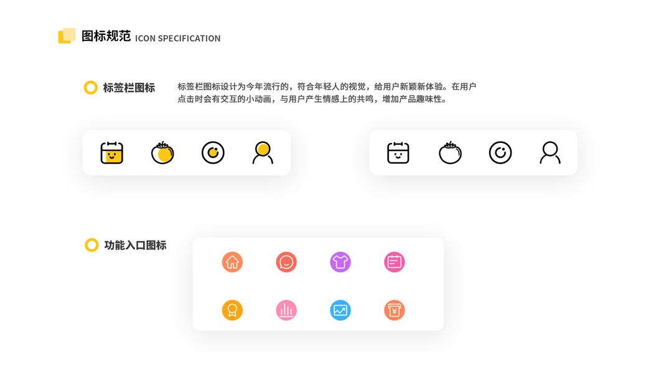Click the yellow filled calendar smiley icon

pyautogui.click(x=112, y=153)
